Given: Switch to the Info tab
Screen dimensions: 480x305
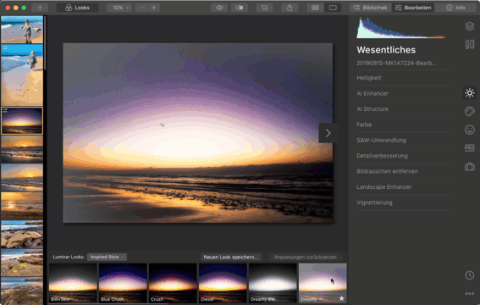Looking at the screenshot, I should point(455,8).
